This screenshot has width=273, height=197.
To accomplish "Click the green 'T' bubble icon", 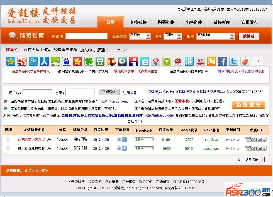I will tap(167, 61).
